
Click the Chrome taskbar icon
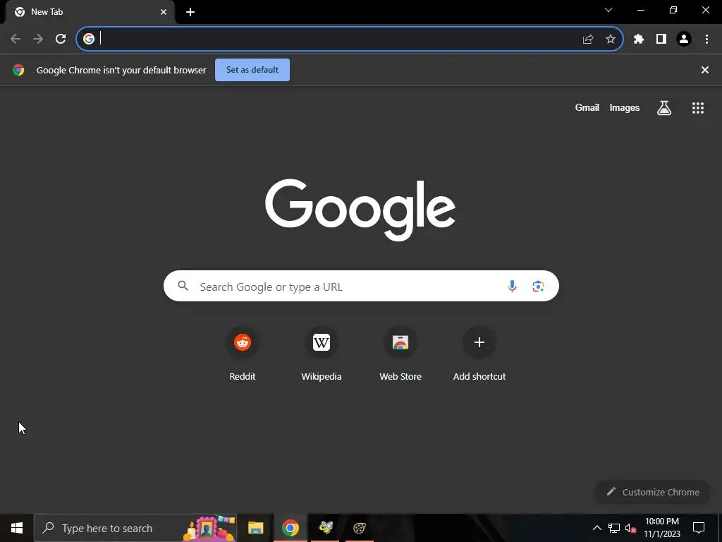point(290,528)
